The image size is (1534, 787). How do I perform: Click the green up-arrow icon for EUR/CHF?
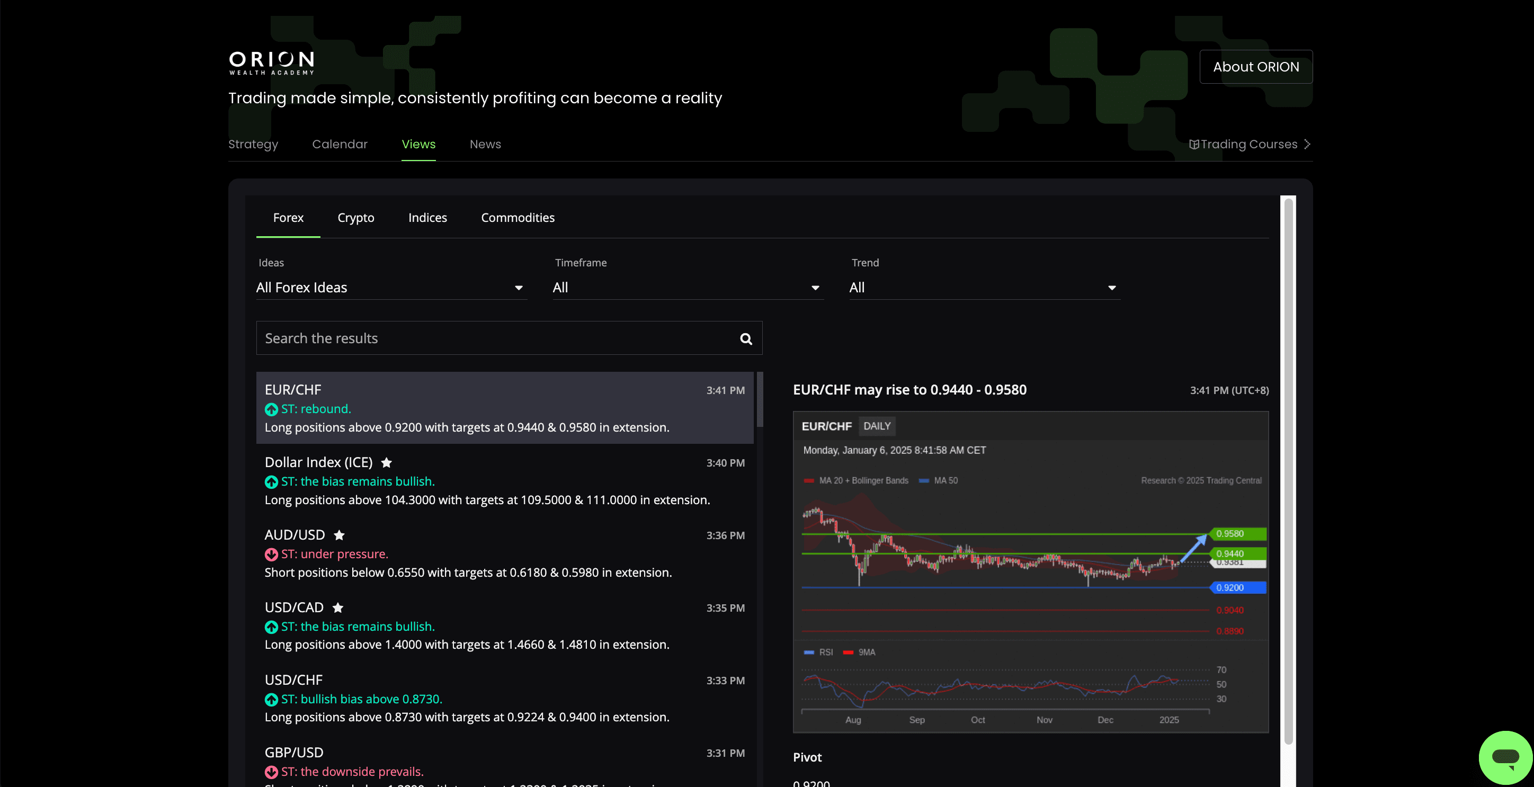[271, 409]
